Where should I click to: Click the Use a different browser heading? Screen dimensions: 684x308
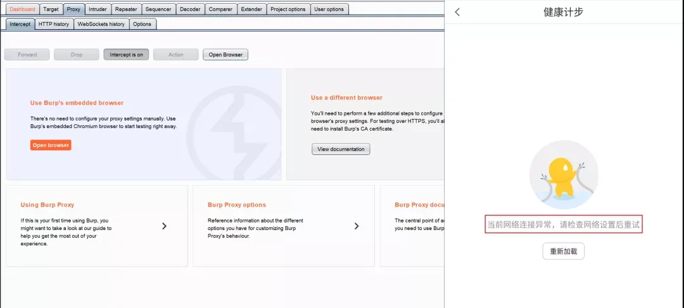click(347, 98)
